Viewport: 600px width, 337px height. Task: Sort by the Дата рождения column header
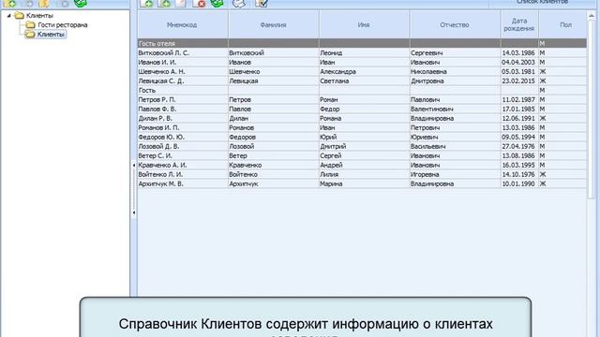point(519,24)
